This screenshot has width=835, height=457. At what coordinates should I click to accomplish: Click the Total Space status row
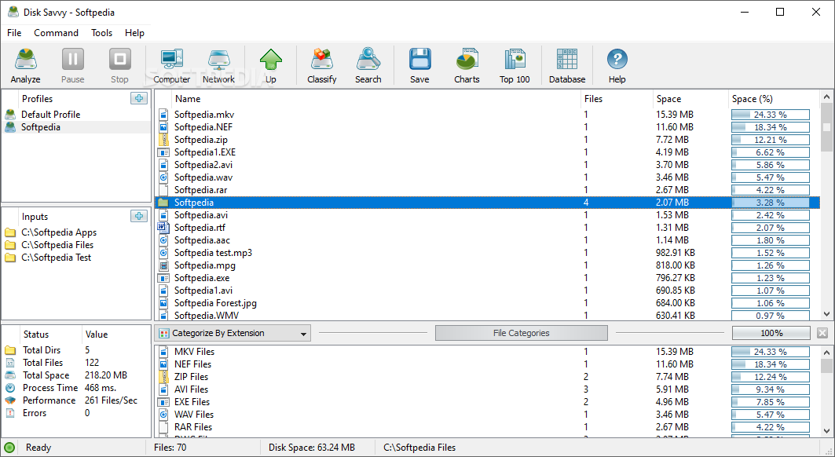click(x=76, y=375)
